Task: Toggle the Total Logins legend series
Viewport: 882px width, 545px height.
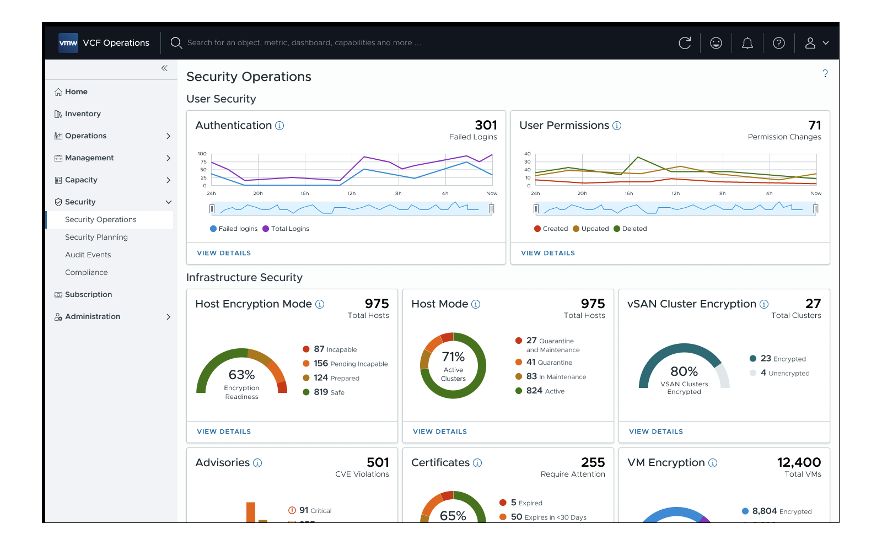Action: tap(286, 229)
